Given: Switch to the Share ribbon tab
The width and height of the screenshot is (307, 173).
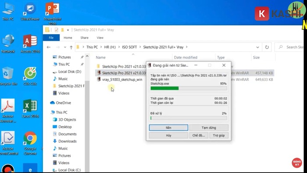Looking at the screenshot, I should pyautogui.click(x=84, y=38).
